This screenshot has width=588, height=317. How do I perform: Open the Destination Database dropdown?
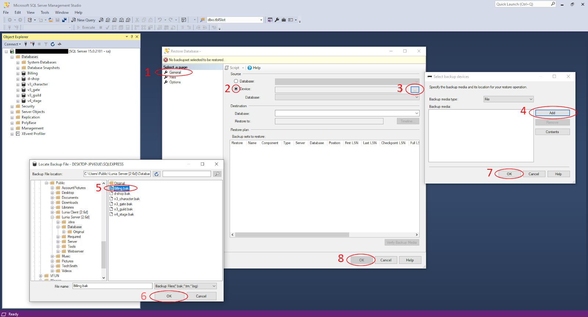417,114
